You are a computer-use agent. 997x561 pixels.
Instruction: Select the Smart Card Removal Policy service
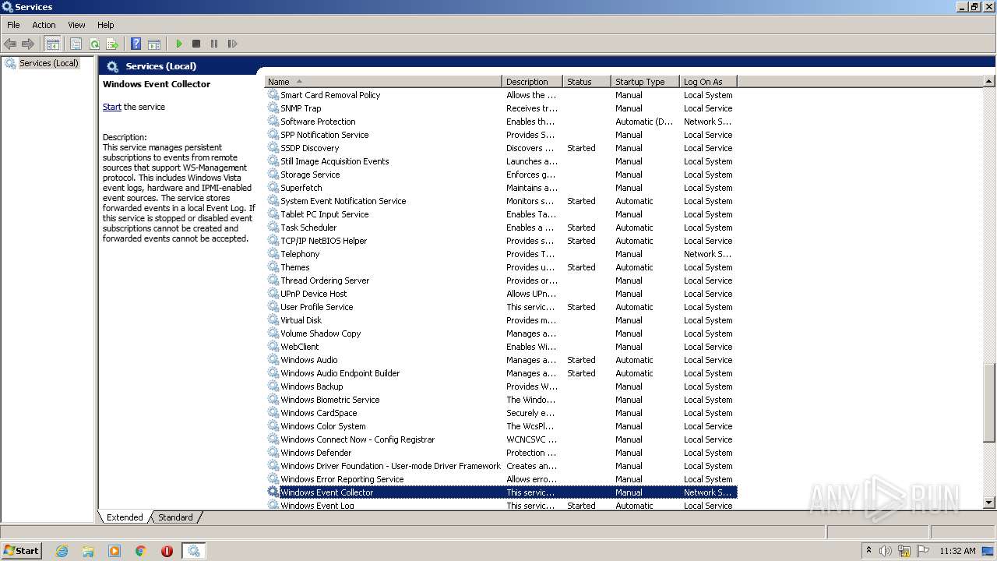coord(501,95)
